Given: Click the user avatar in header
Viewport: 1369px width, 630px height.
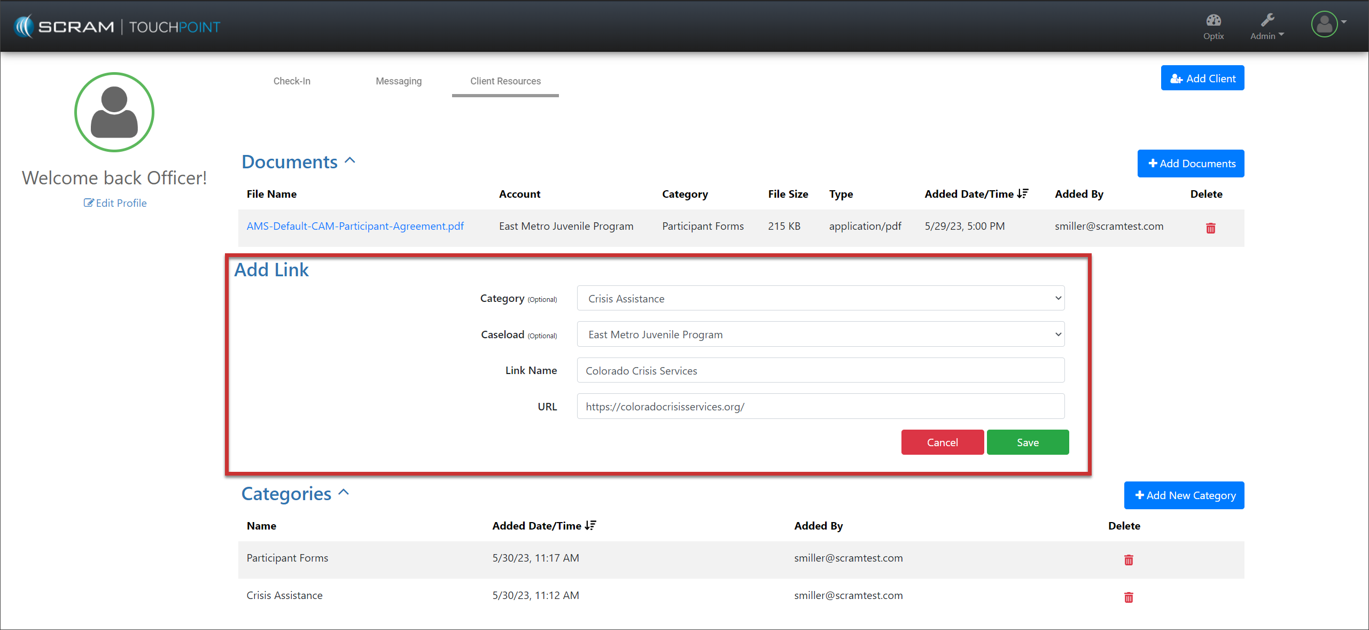Looking at the screenshot, I should point(1324,24).
